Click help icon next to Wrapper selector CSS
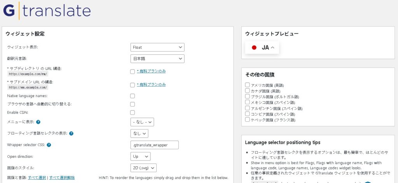Image resolution: width=398 pixels, height=183 pixels. click(x=49, y=145)
